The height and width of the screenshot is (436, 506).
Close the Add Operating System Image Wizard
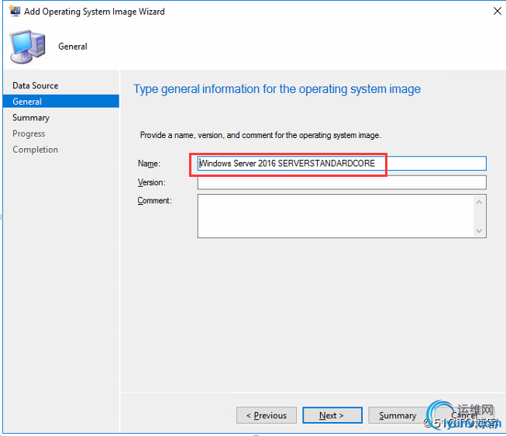point(497,11)
